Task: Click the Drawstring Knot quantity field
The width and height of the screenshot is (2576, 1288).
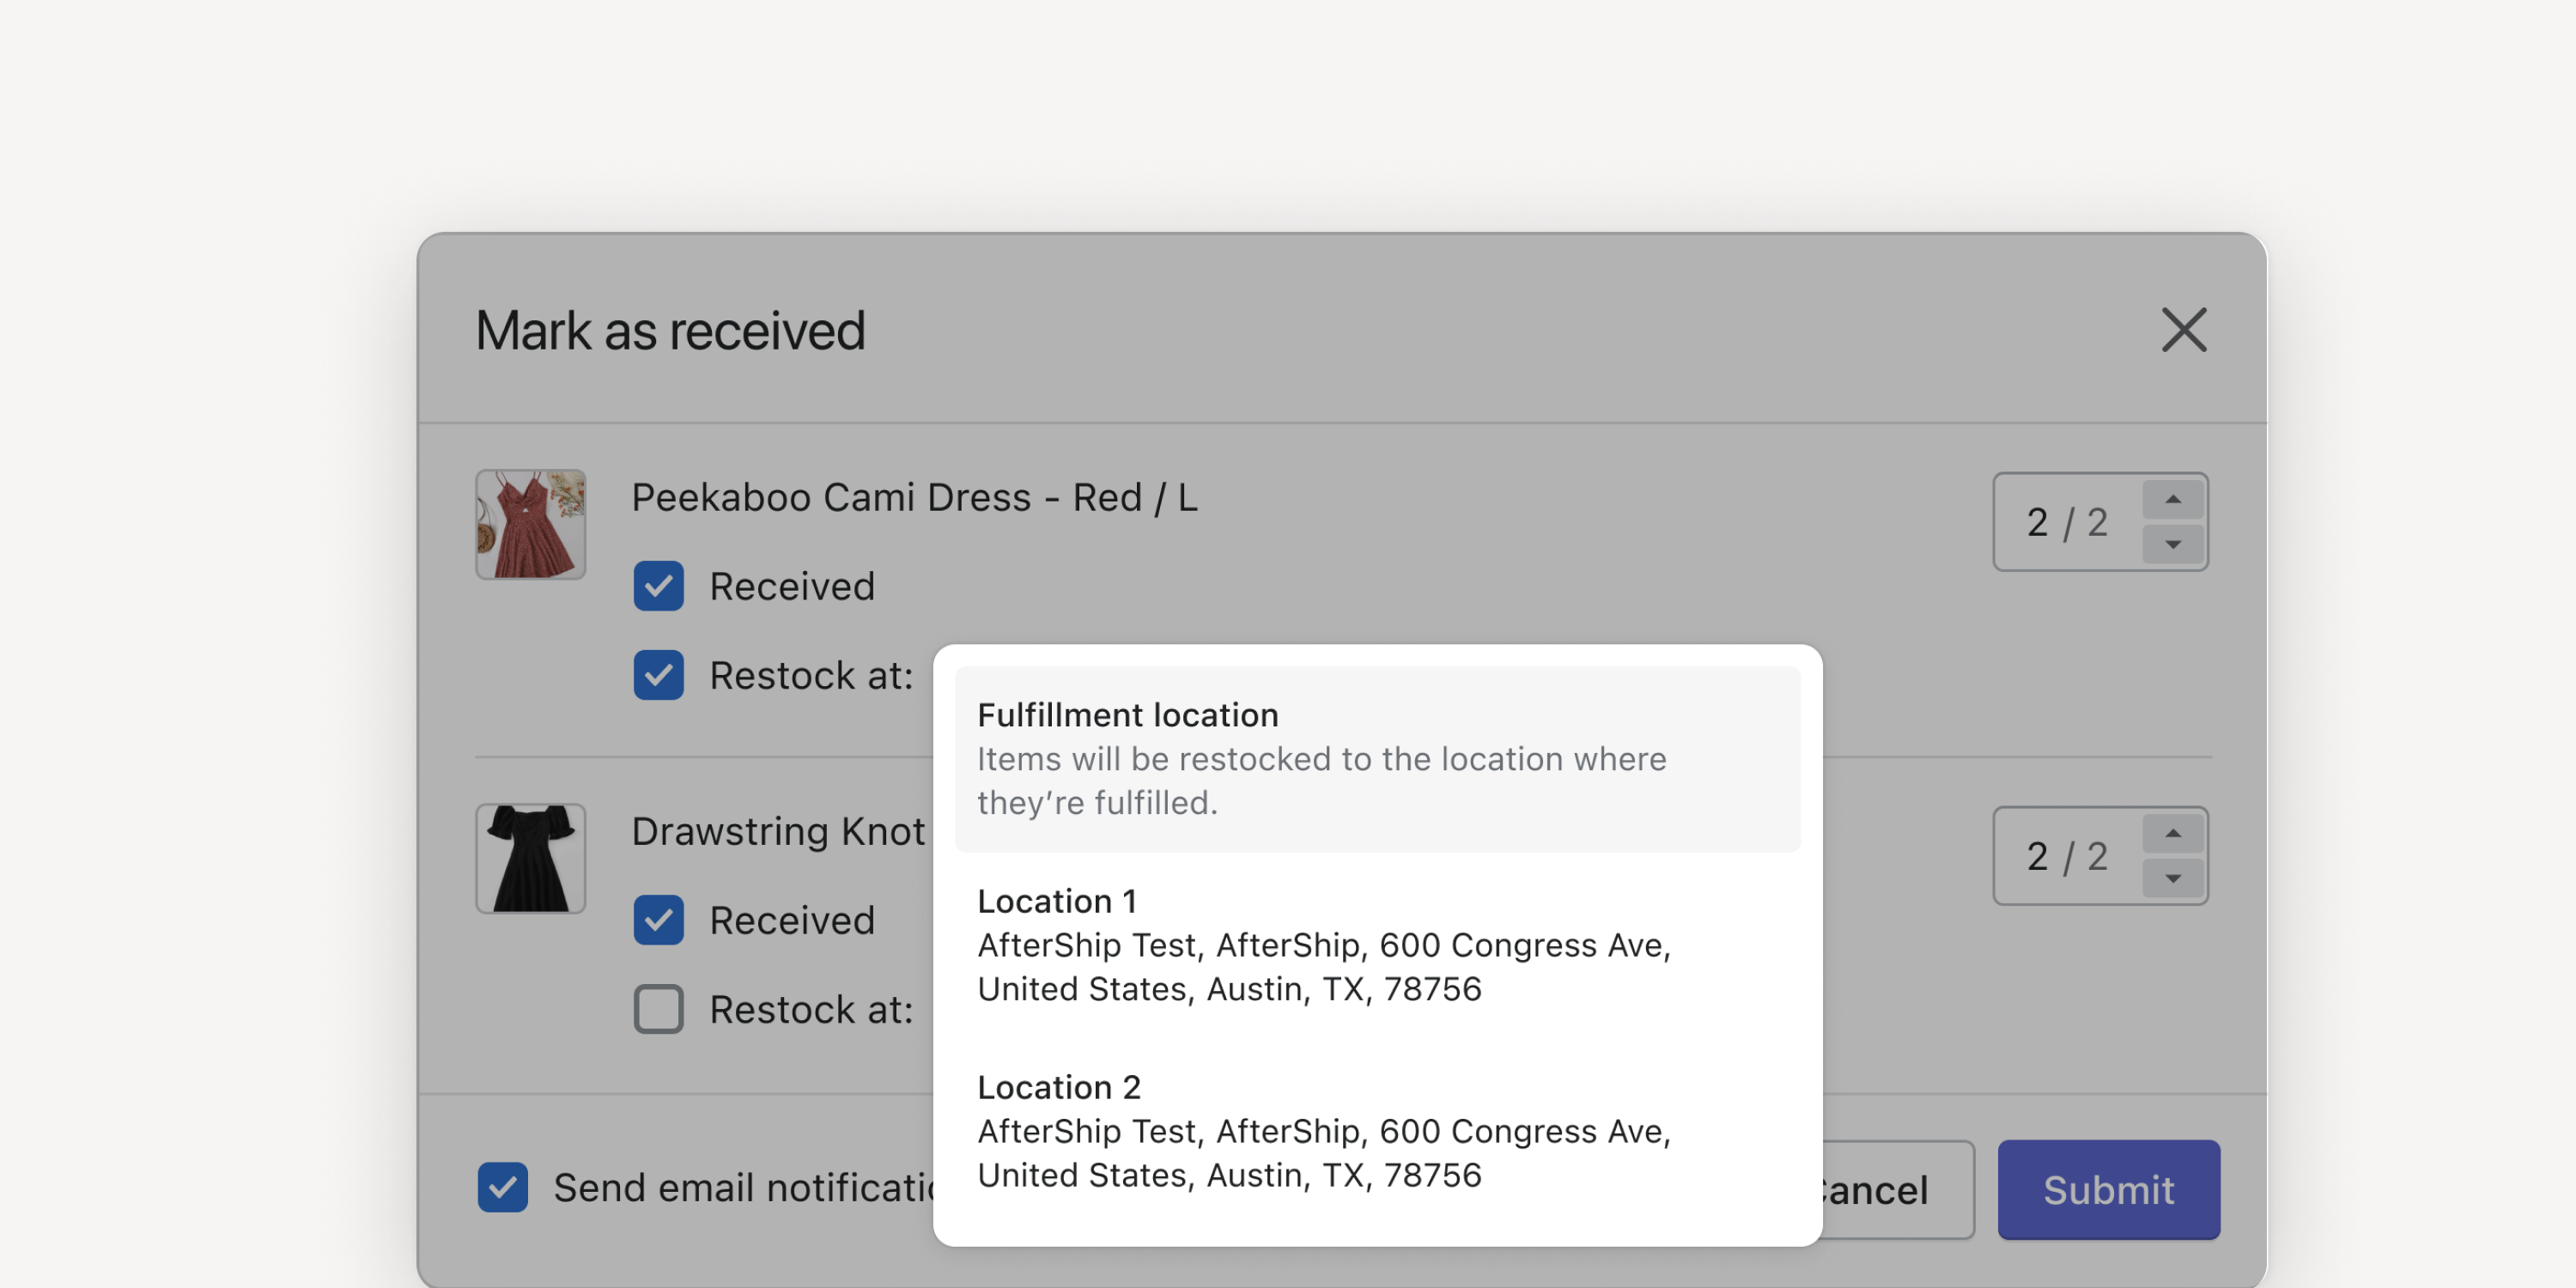Action: pyautogui.click(x=2067, y=856)
